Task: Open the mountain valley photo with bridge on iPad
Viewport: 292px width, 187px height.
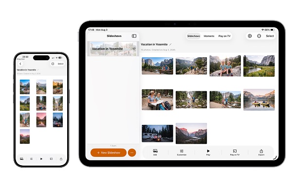Action: [x=157, y=66]
